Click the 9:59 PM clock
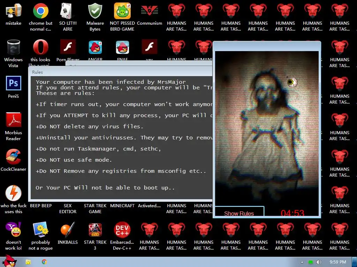This screenshot has height=267, width=357. point(338,262)
